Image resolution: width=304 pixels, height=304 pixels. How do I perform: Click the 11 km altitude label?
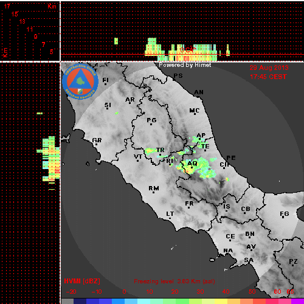30,29
